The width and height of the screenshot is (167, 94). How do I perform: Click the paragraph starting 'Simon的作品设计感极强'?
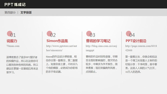coord(62,64)
